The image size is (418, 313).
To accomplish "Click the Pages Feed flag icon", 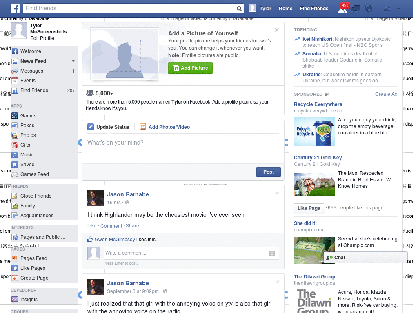I will pos(15,258).
